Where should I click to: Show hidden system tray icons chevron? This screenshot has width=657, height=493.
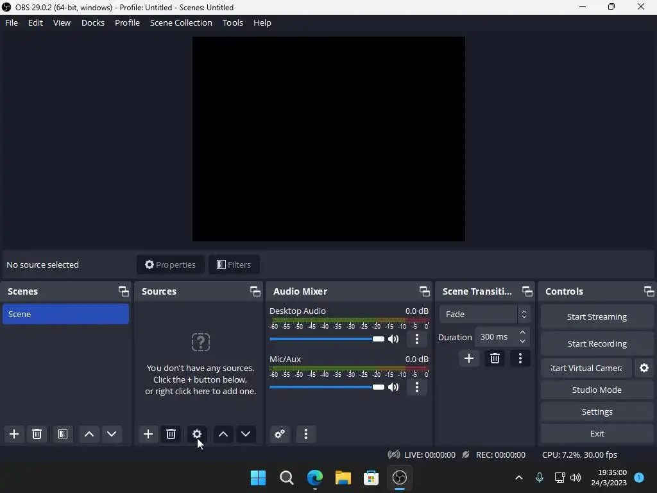tap(518, 478)
